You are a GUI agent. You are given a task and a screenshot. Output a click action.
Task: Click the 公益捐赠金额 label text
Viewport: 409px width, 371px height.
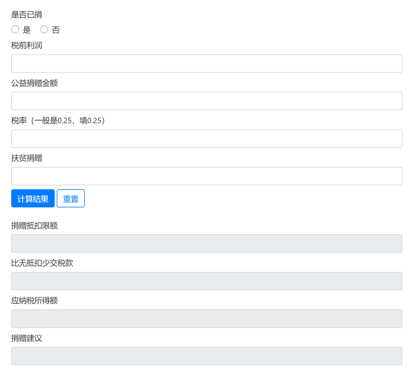(34, 83)
